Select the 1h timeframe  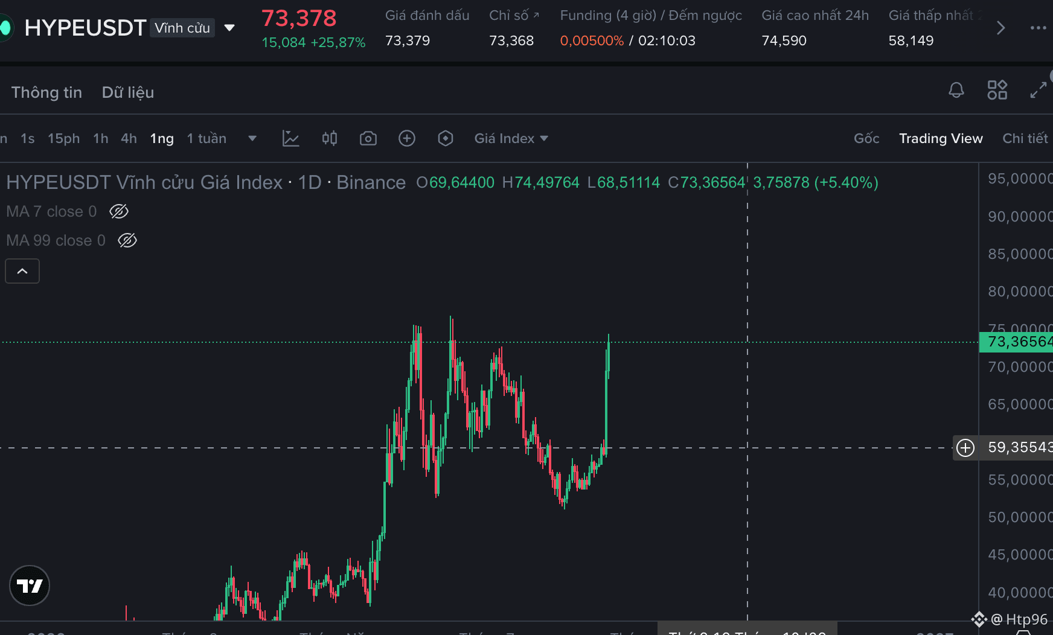[101, 138]
